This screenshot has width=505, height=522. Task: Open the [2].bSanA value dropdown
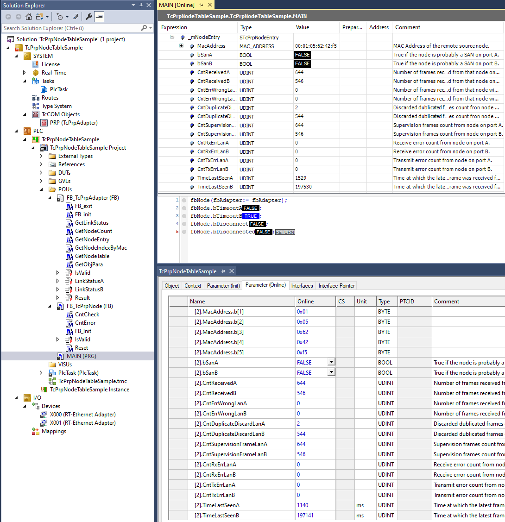pos(331,362)
